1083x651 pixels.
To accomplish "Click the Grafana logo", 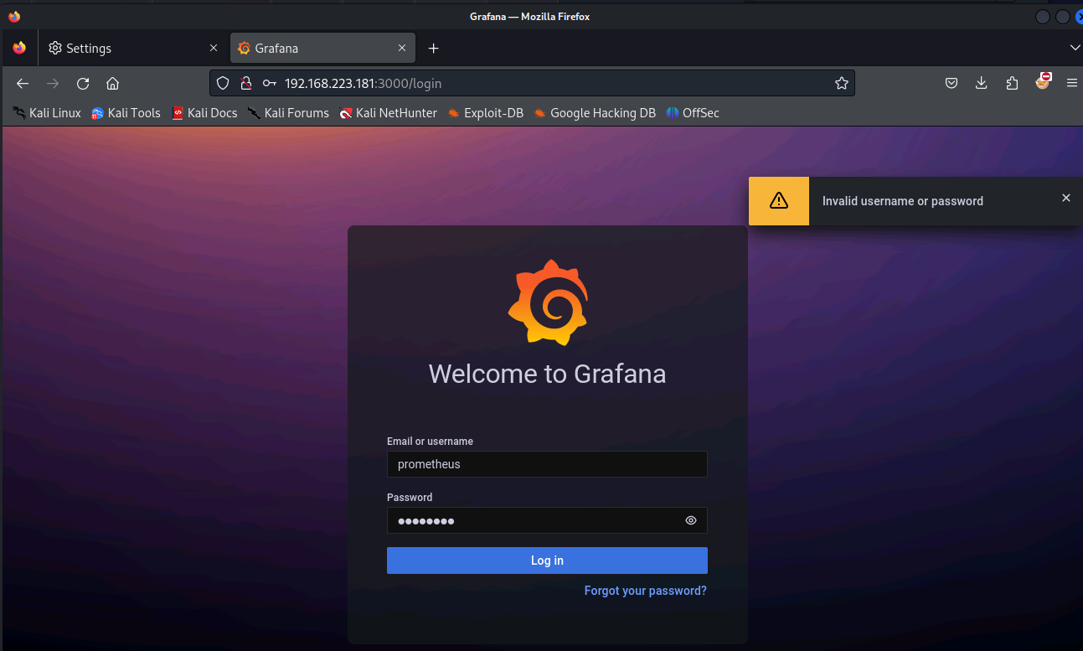I will [548, 302].
